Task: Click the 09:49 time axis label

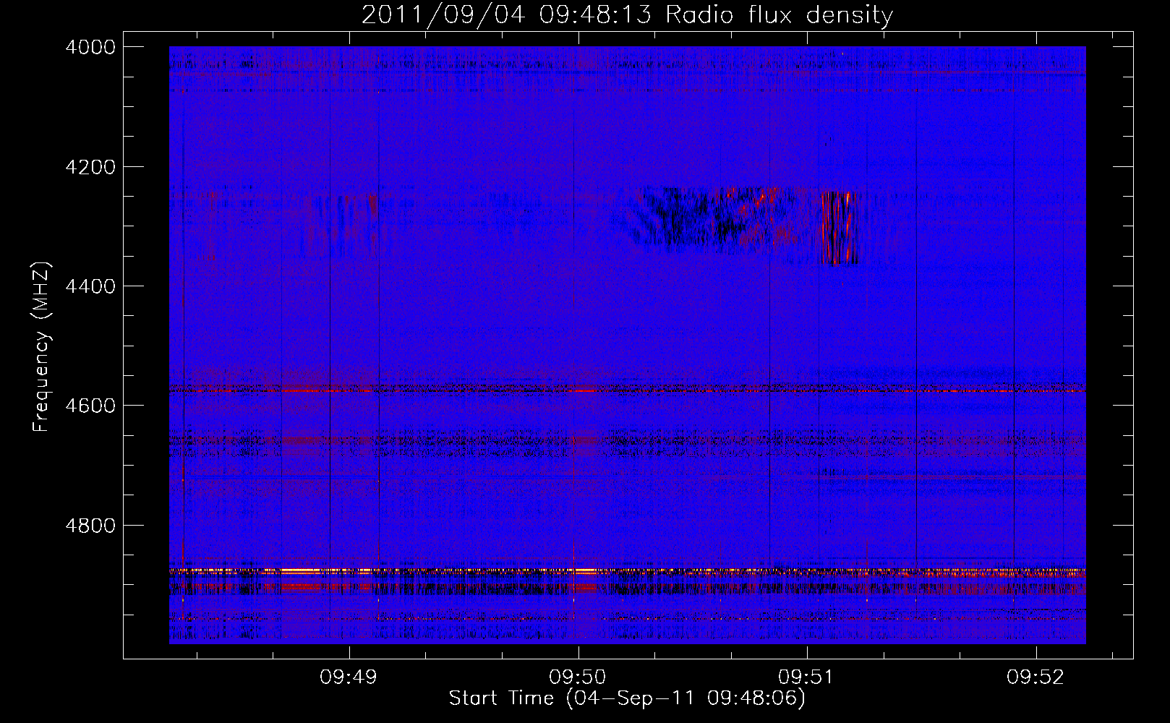Action: coord(349,677)
